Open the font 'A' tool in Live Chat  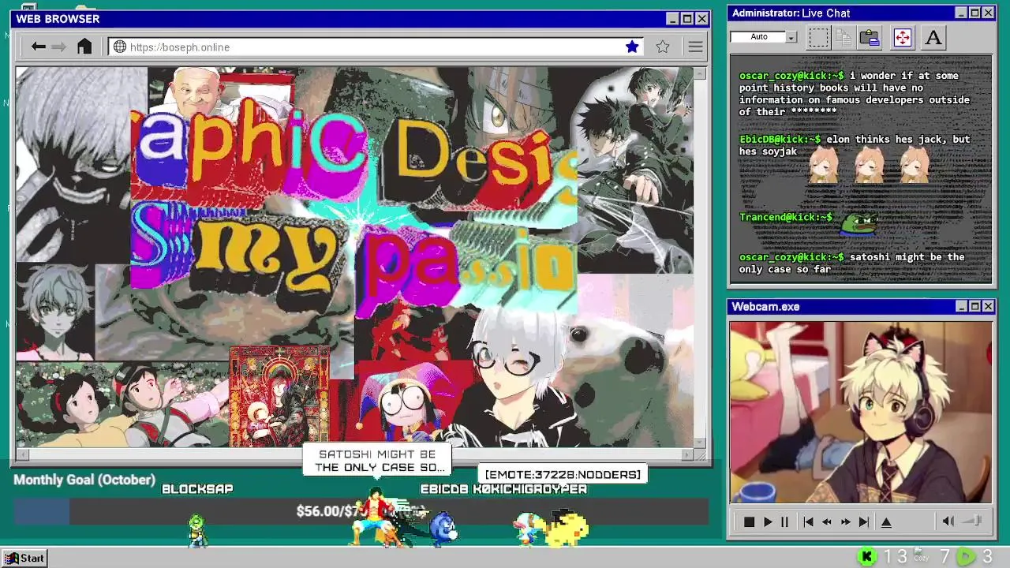(x=933, y=37)
